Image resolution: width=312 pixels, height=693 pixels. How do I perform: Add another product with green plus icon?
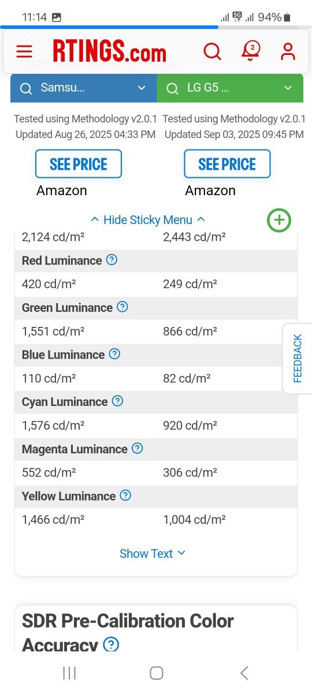click(279, 220)
